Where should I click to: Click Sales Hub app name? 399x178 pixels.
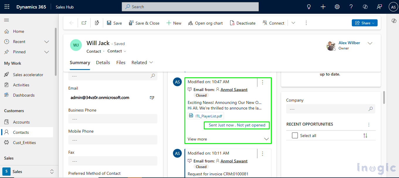click(65, 7)
